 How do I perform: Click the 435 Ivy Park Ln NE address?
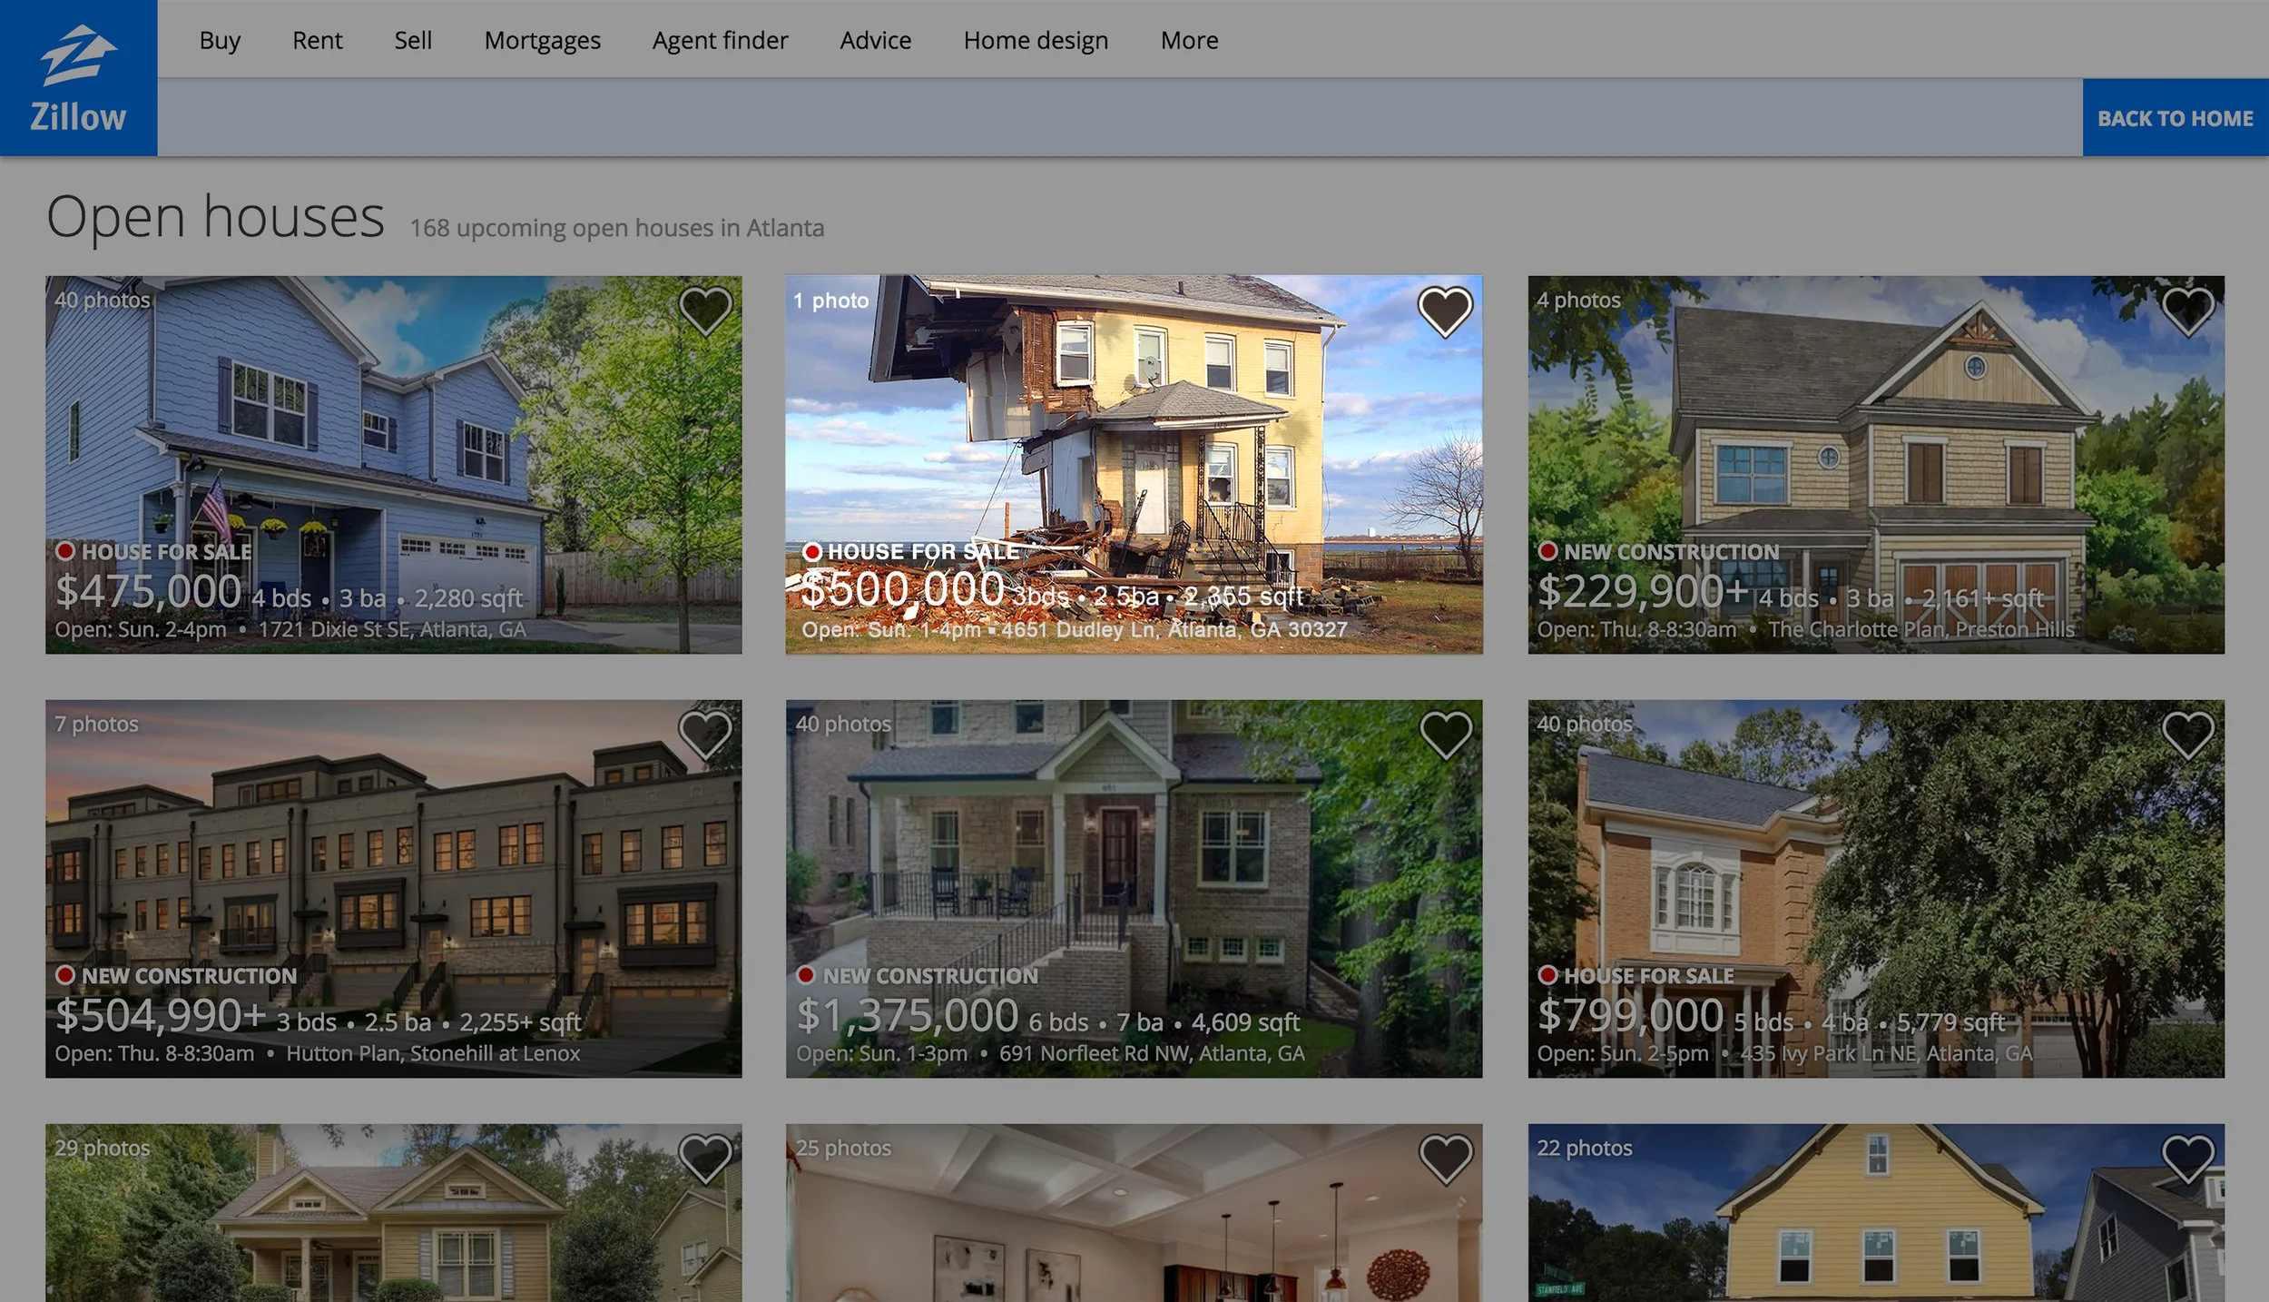click(1887, 1053)
